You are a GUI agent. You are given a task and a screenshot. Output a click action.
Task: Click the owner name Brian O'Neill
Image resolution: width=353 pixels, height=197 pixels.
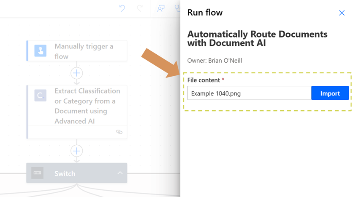(225, 61)
